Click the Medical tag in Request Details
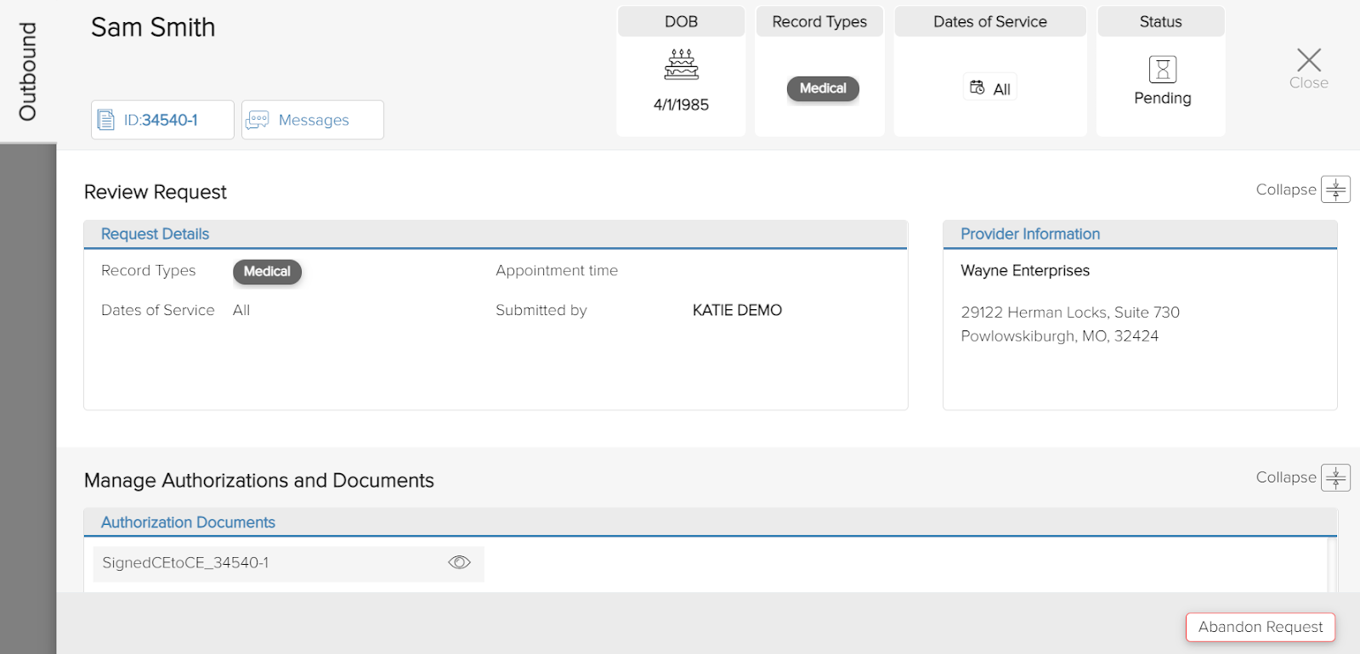The image size is (1360, 654). pos(267,272)
